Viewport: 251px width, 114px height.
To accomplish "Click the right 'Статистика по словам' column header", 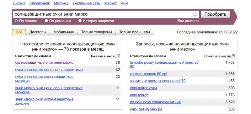I will click(x=148, y=56).
